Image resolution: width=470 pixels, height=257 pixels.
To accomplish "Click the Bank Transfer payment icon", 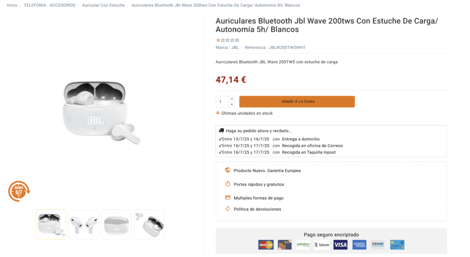I will pos(378,245).
